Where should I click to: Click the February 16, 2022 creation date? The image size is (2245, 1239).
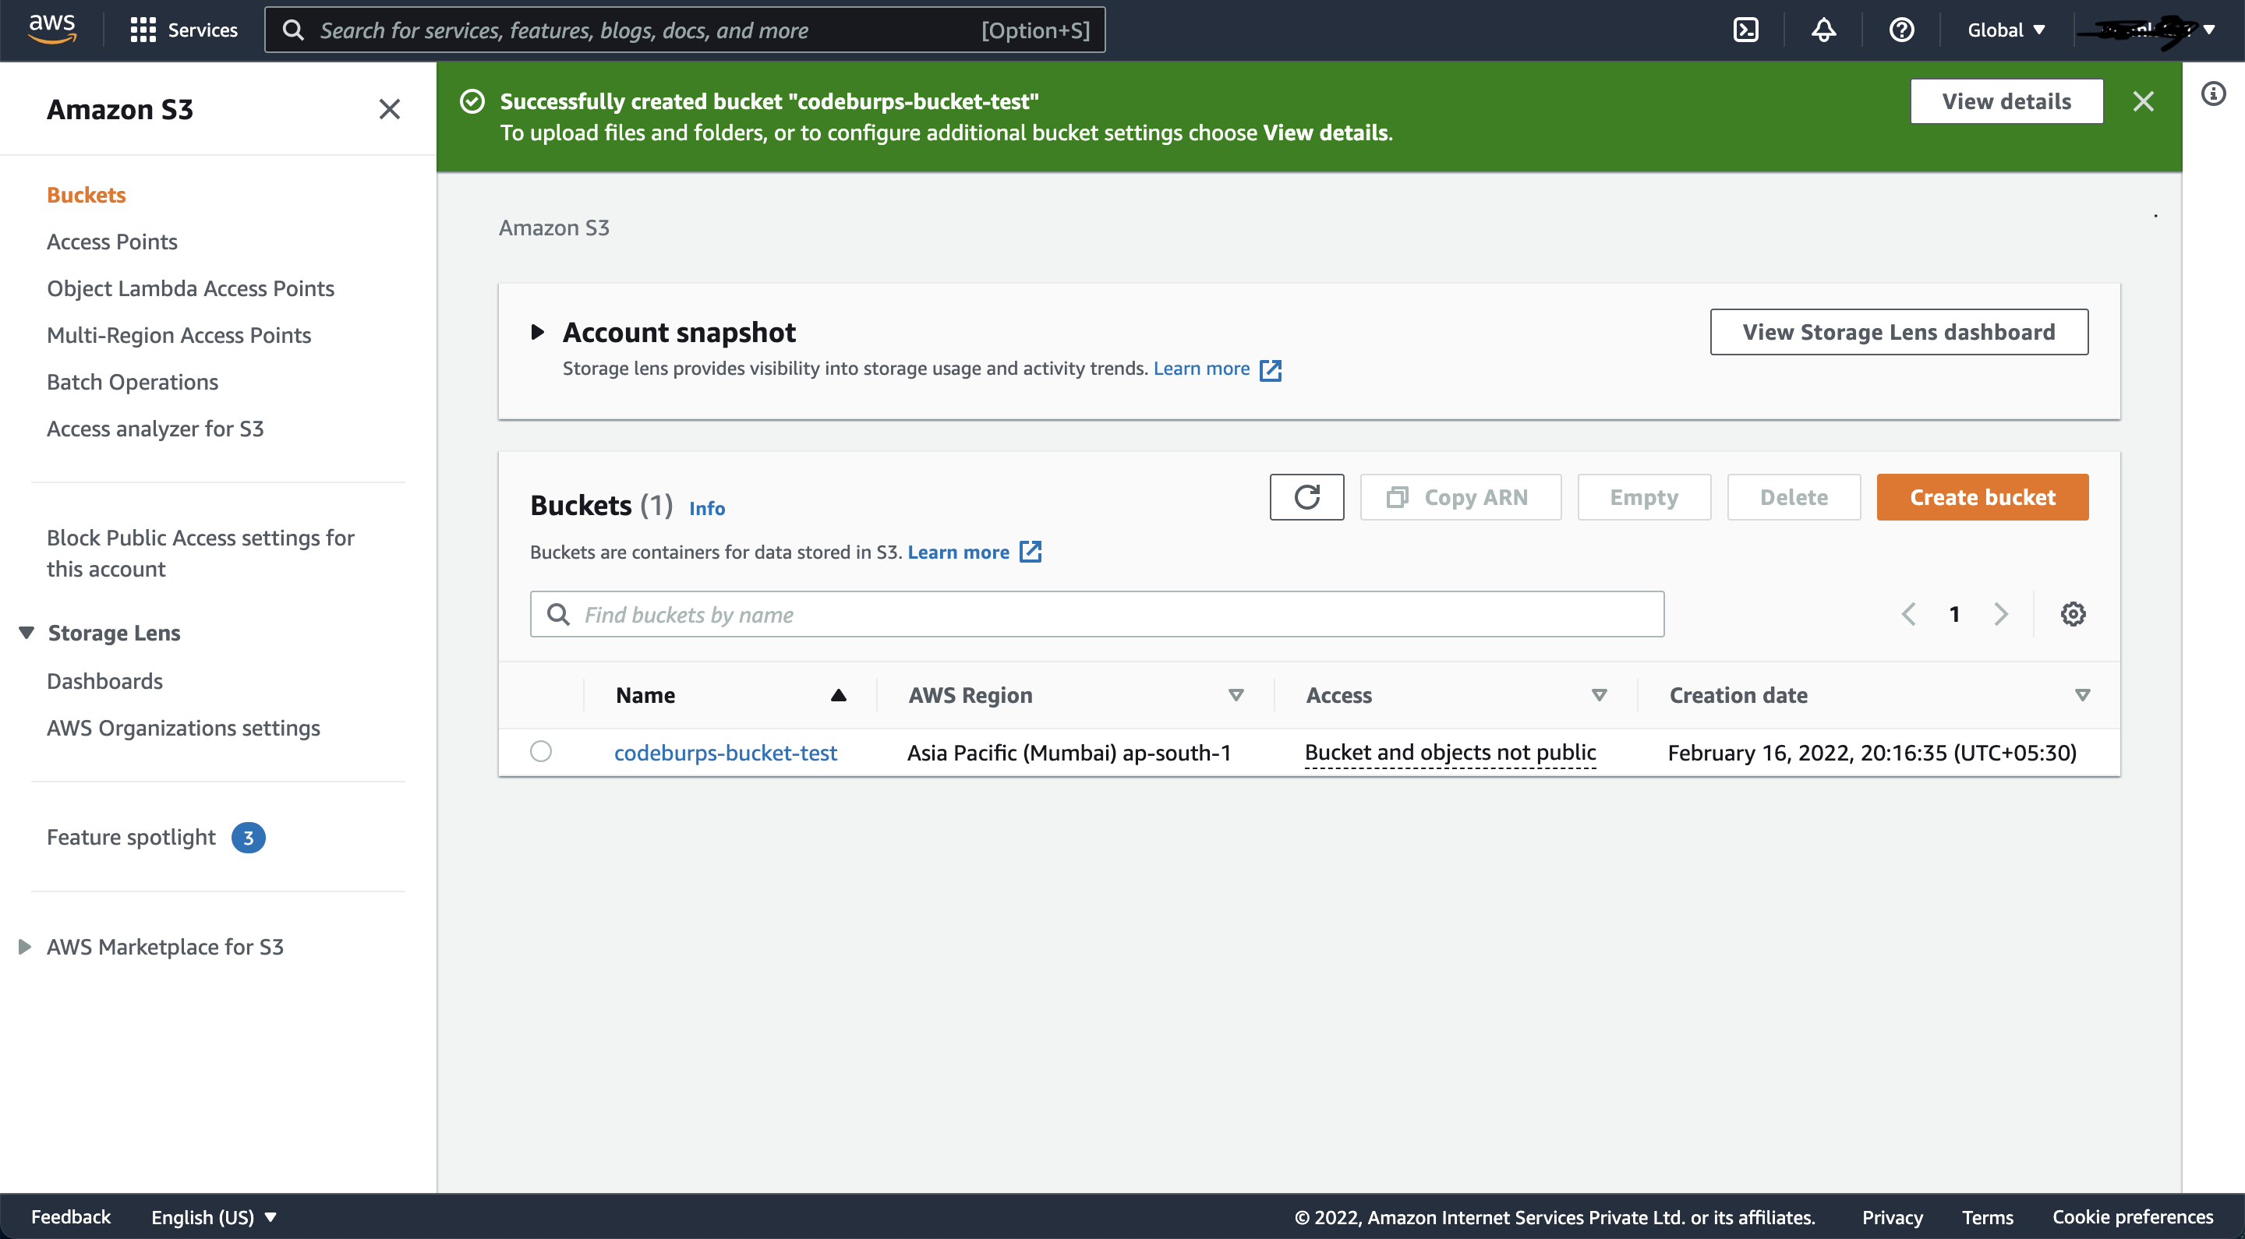click(1872, 753)
